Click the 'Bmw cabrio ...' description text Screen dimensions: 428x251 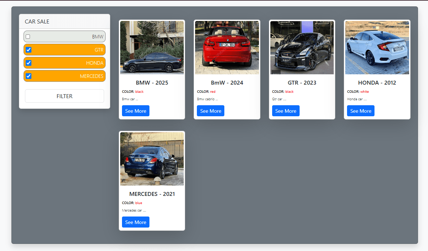(x=207, y=99)
